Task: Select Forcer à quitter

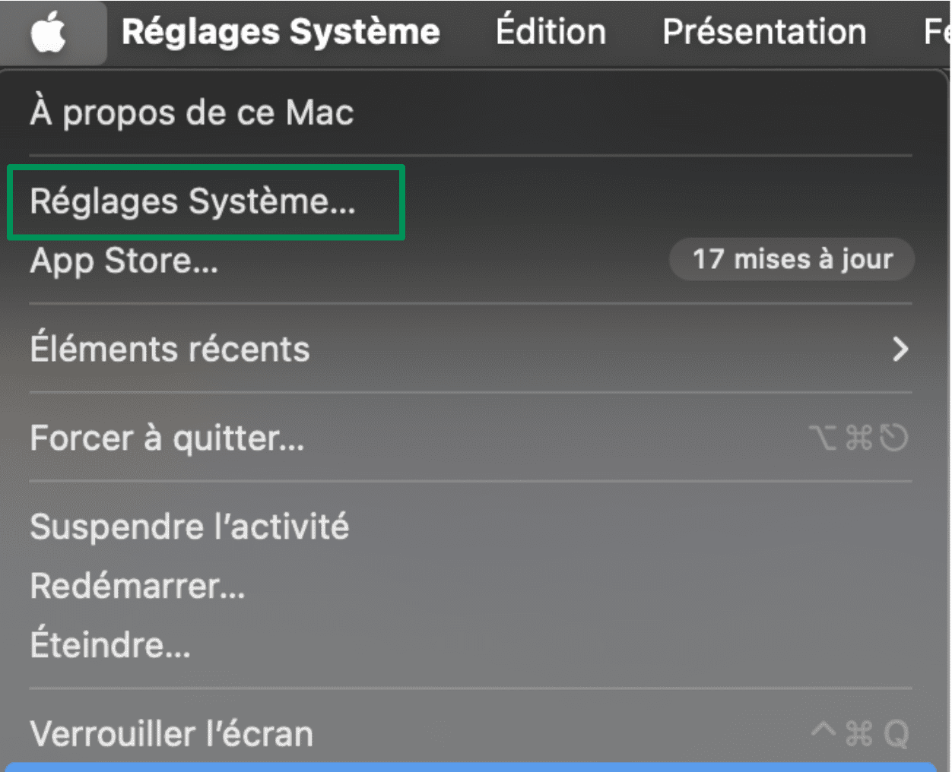Action: 167,438
